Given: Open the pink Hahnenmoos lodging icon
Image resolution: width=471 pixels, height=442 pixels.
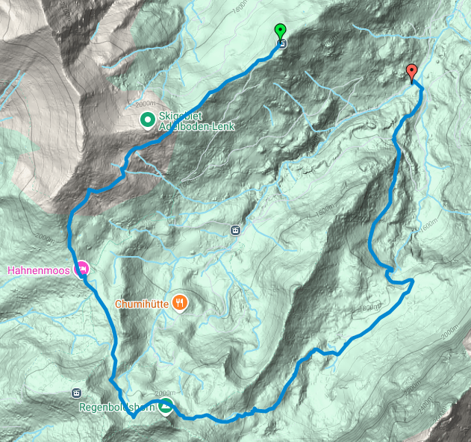Looking at the screenshot, I should [81, 268].
